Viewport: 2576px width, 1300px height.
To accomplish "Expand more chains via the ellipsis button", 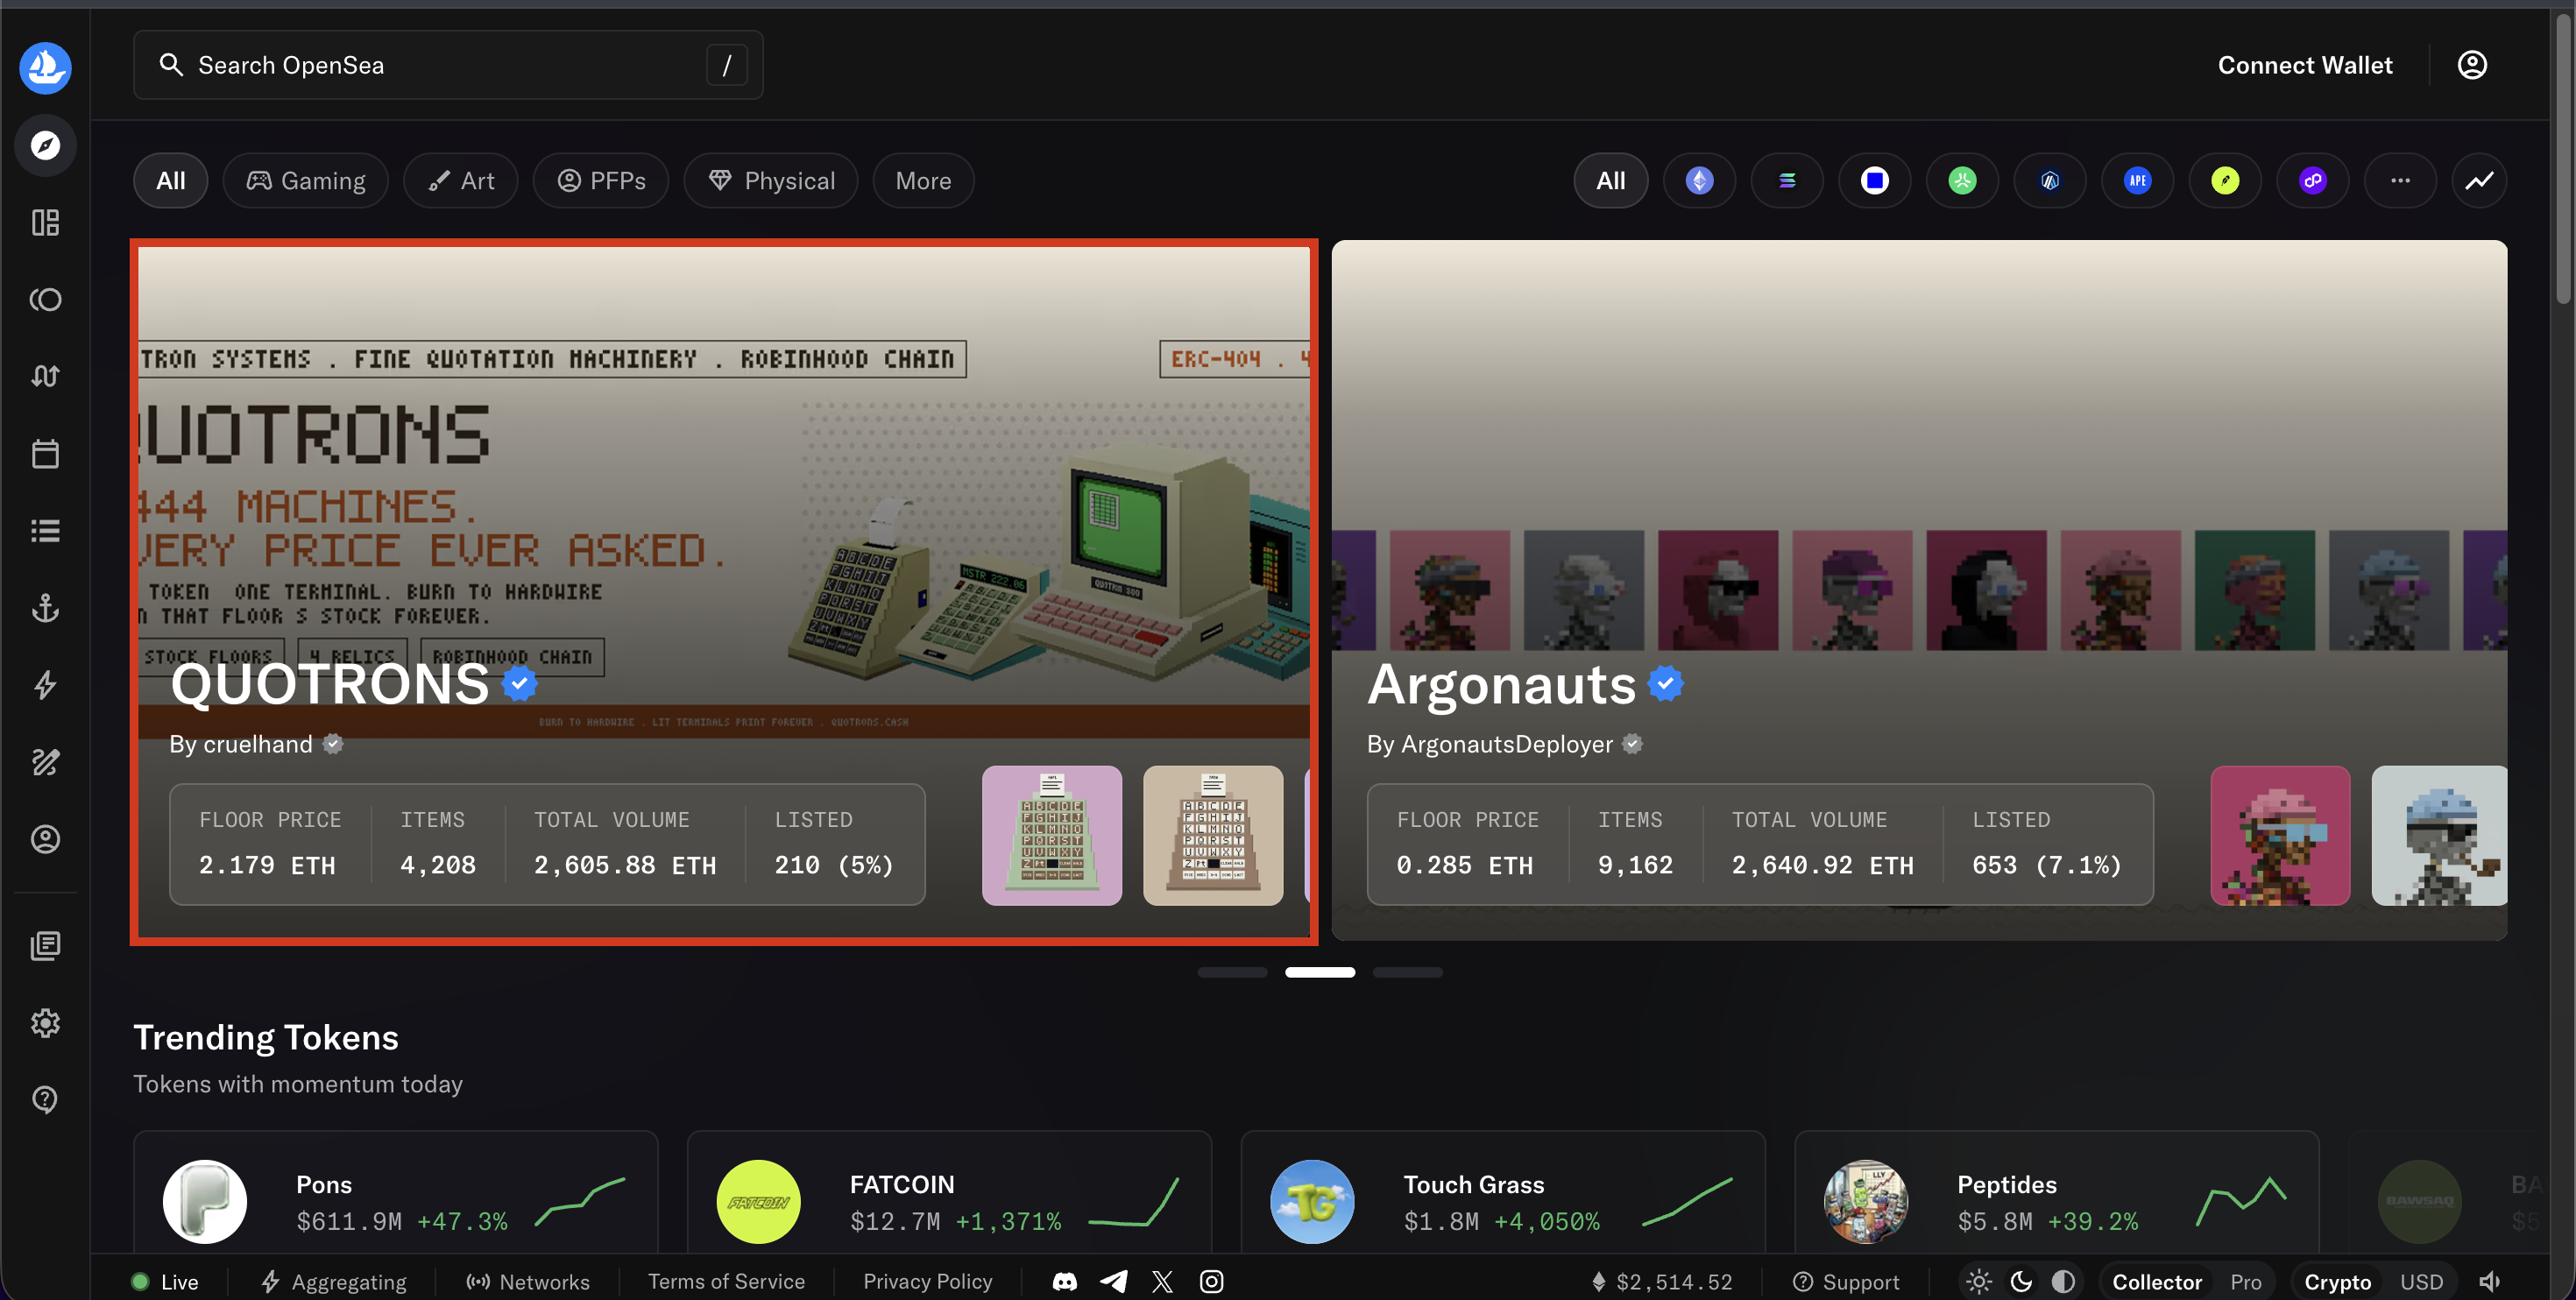I will click(2400, 181).
